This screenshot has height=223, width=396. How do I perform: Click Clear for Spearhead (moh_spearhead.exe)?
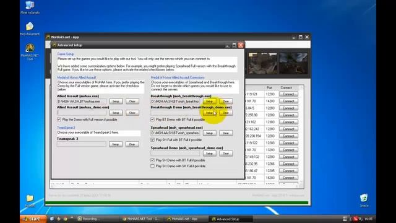tap(226, 133)
